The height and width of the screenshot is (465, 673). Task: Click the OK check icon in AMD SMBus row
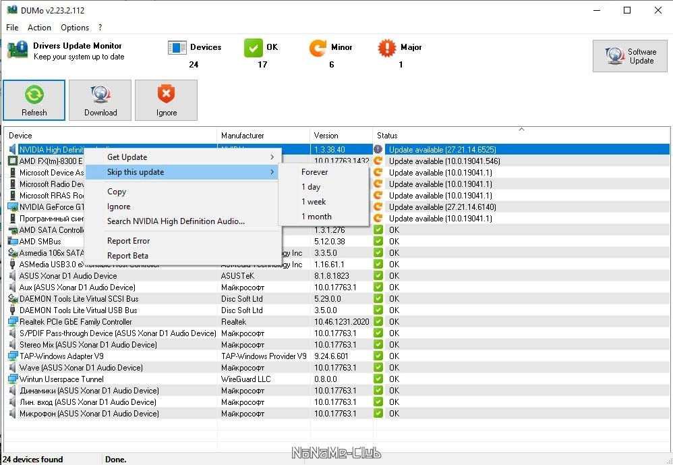click(378, 242)
